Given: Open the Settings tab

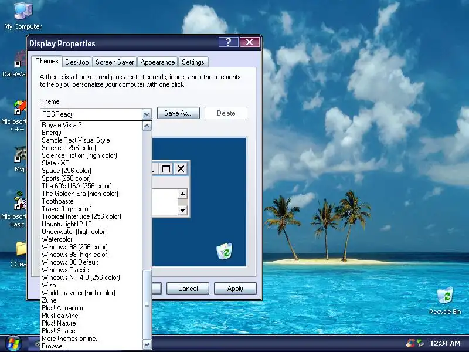Looking at the screenshot, I should click(x=193, y=62).
